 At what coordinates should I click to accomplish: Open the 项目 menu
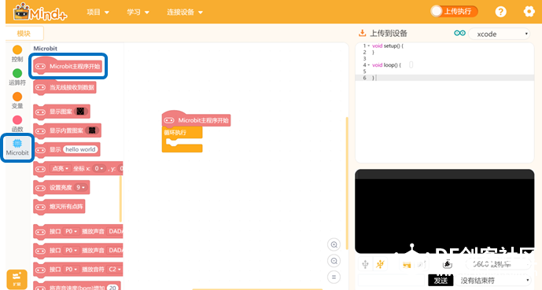[x=98, y=12]
